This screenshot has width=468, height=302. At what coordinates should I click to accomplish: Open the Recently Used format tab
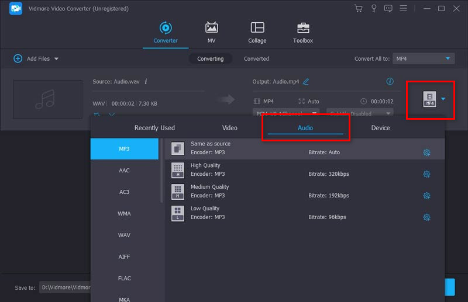pyautogui.click(x=154, y=127)
